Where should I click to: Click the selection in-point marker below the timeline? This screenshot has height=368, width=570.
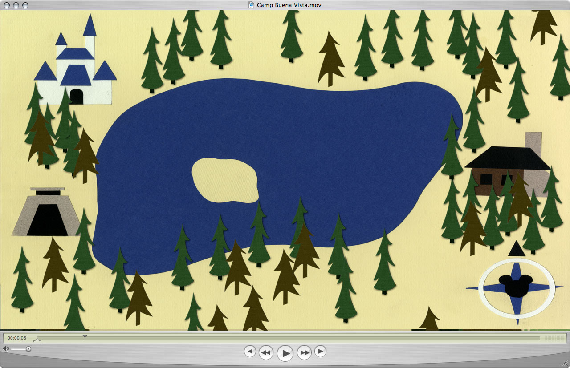click(x=37, y=340)
